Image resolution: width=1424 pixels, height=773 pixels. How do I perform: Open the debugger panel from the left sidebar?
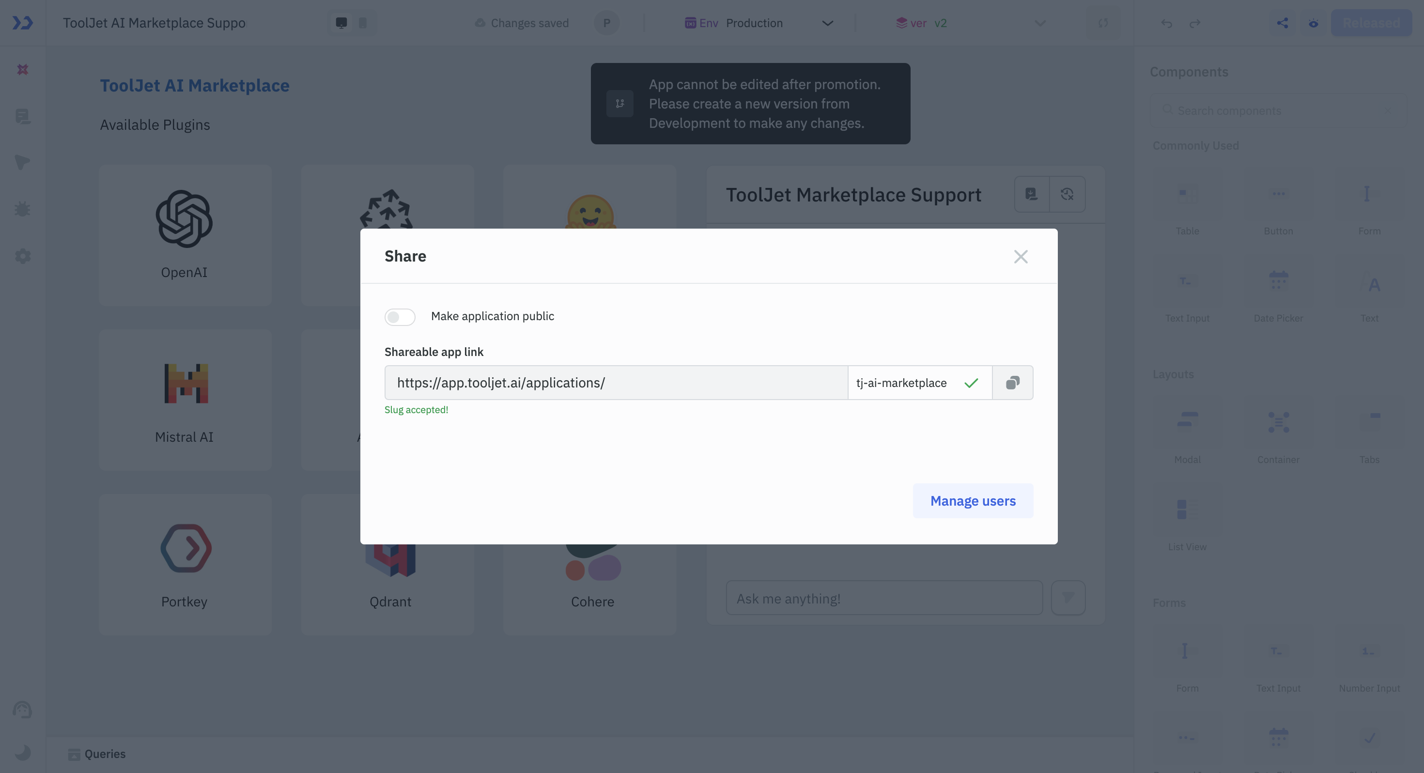[x=23, y=208]
